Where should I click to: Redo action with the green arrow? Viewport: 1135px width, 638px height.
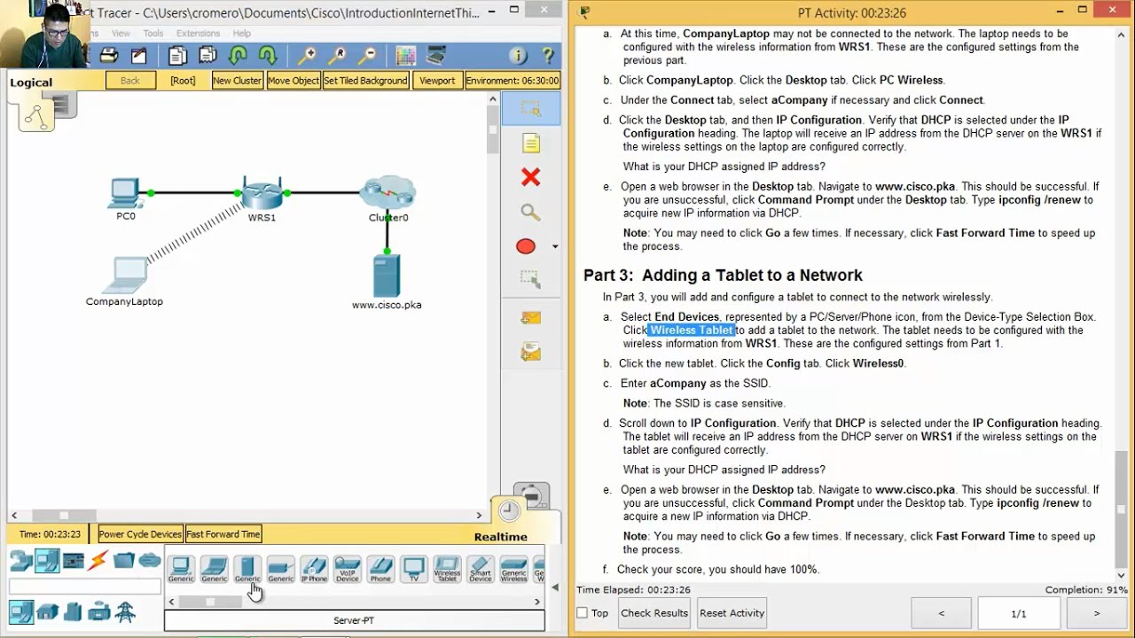[268, 56]
